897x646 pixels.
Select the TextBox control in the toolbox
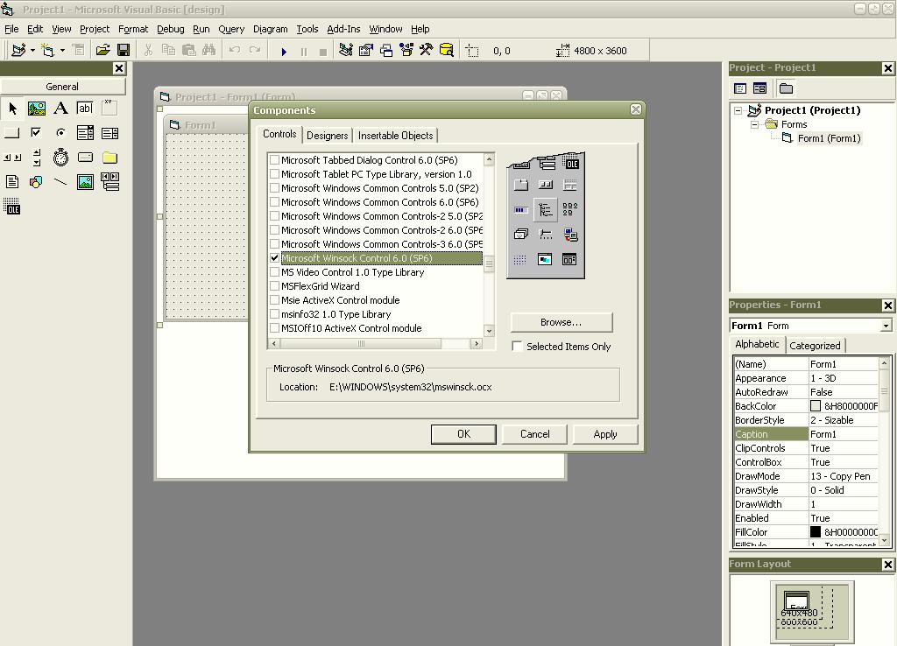coord(85,108)
